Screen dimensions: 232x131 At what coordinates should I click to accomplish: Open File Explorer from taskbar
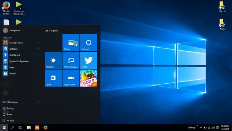click(29, 128)
